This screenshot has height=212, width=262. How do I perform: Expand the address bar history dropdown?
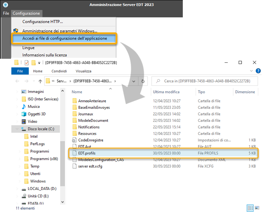(134, 81)
